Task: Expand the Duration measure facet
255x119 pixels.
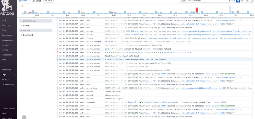Action: click(27, 35)
